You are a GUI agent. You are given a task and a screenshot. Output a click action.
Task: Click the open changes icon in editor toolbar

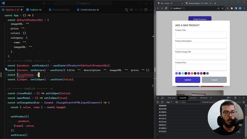tap(131, 10)
